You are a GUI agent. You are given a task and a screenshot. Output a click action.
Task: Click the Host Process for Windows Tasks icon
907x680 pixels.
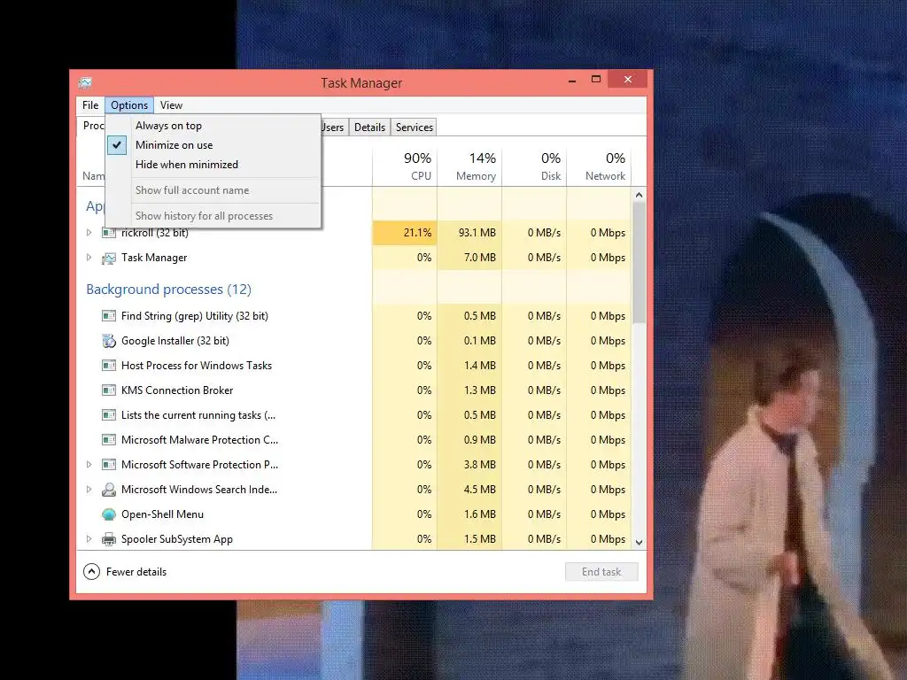pos(109,366)
